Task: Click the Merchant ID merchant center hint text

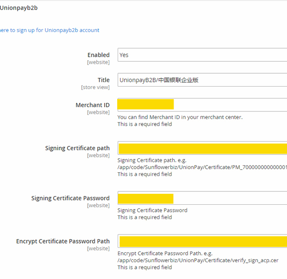Action: click(180, 117)
